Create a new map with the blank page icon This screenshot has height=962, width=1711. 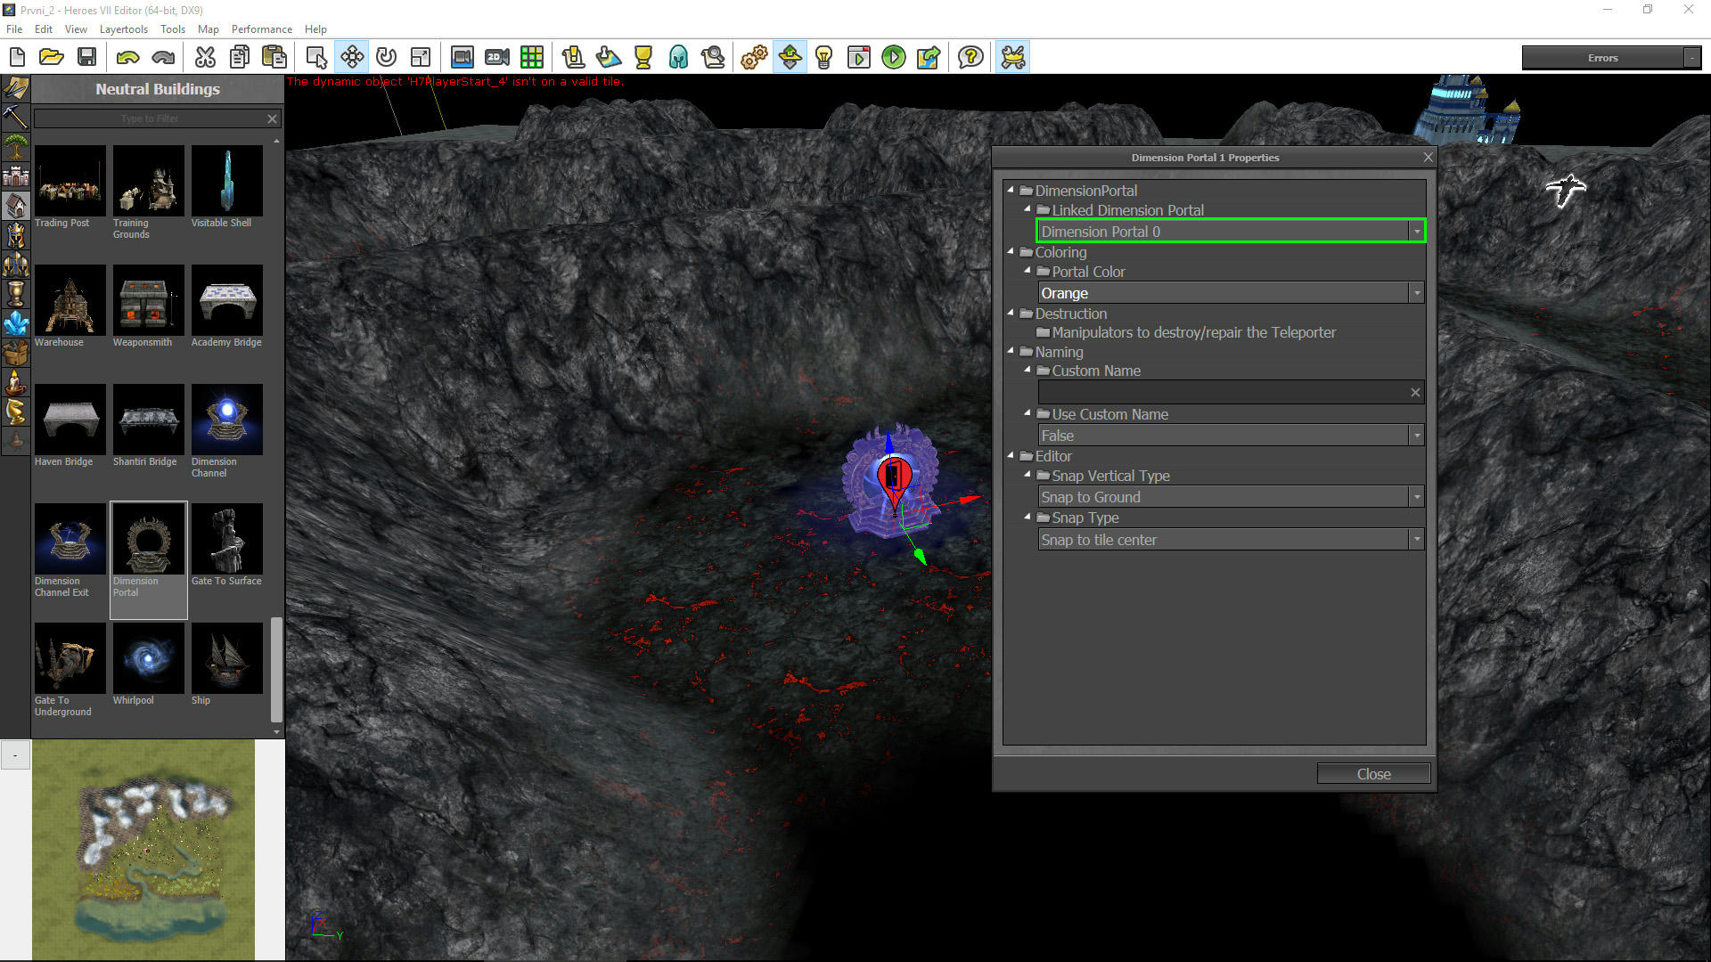17,58
